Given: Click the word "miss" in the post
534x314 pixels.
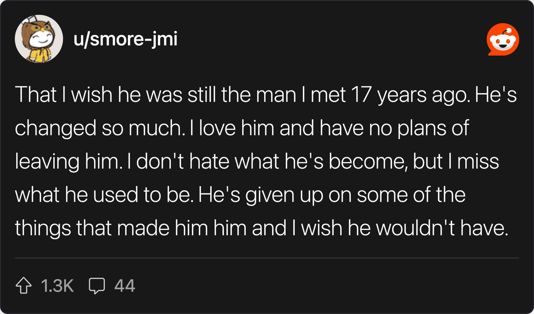Looking at the screenshot, I should (478, 161).
